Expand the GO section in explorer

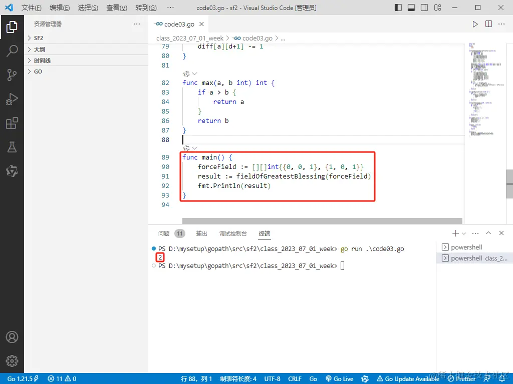tap(86, 71)
